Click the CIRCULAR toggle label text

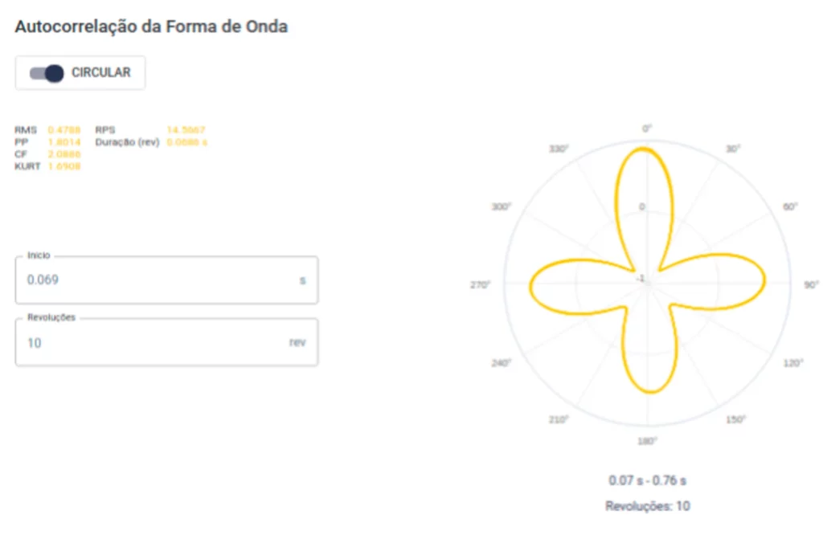click(100, 72)
